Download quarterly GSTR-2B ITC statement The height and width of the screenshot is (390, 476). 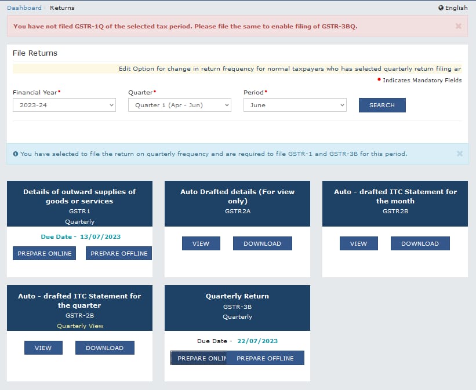tap(104, 348)
